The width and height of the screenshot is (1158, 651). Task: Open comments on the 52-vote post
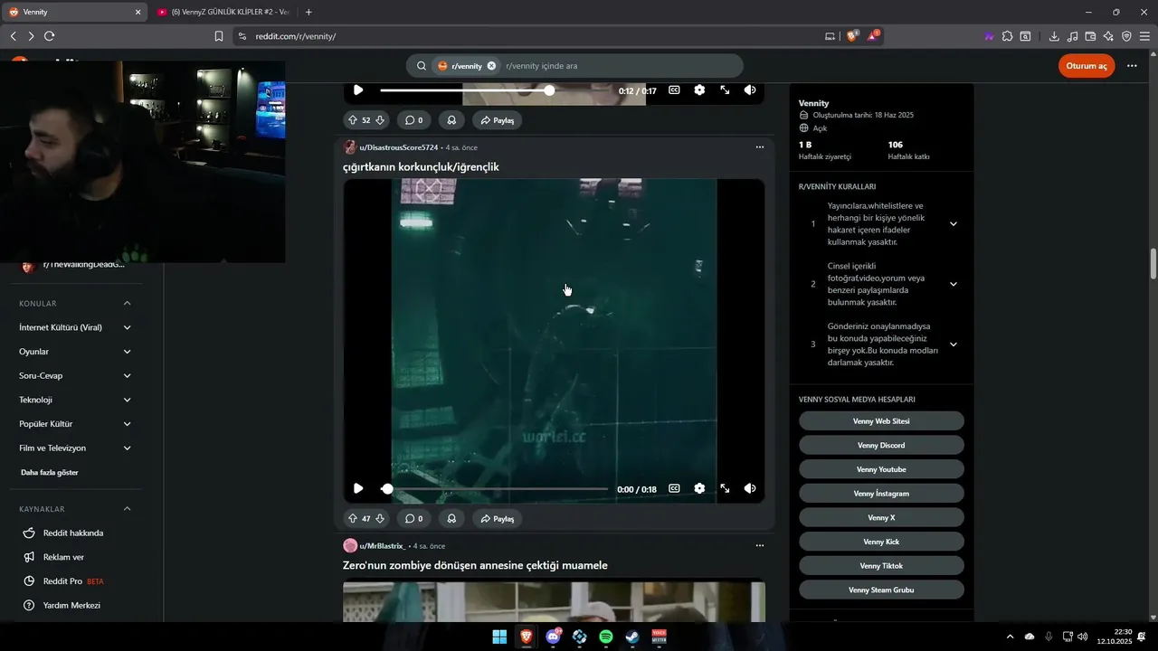(413, 120)
